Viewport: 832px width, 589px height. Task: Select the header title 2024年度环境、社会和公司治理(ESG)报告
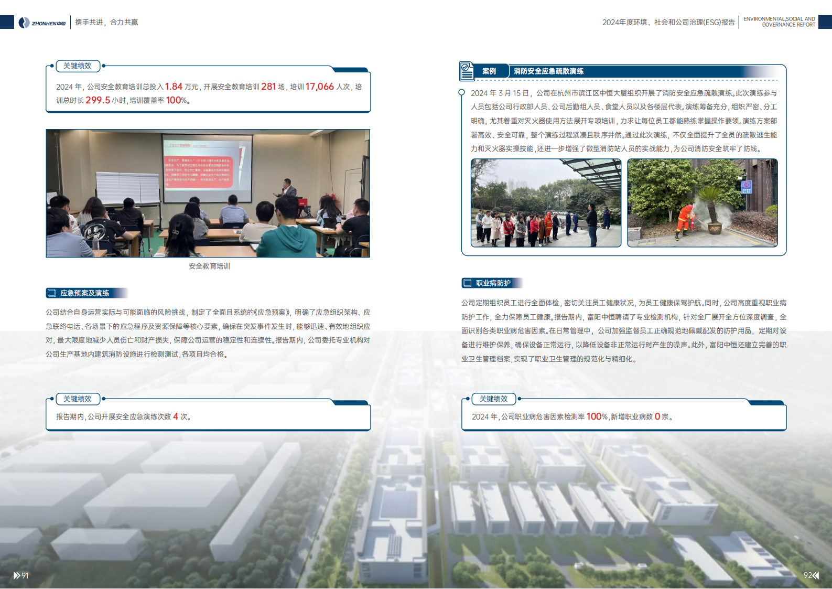point(668,22)
